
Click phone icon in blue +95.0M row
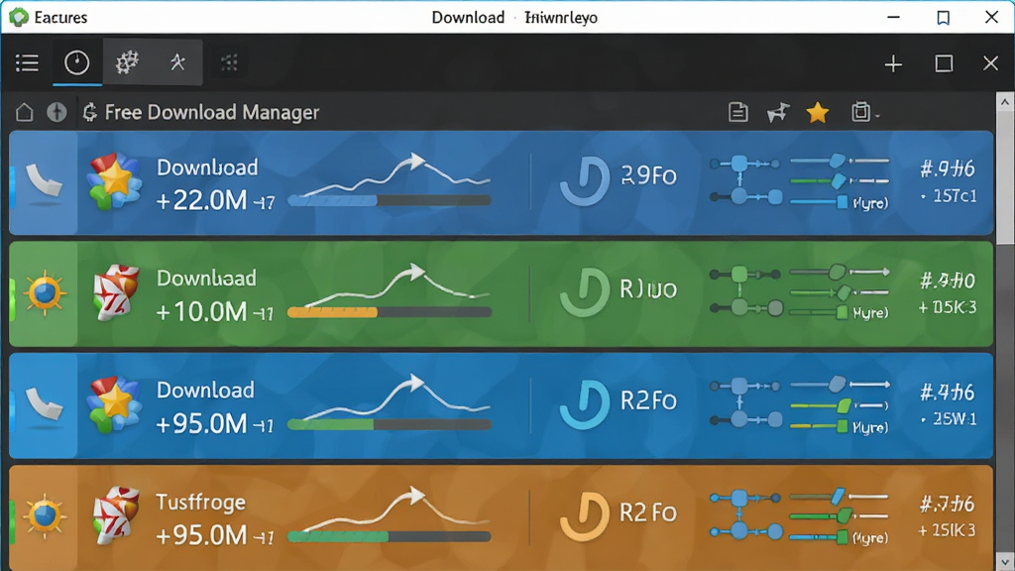coord(44,405)
